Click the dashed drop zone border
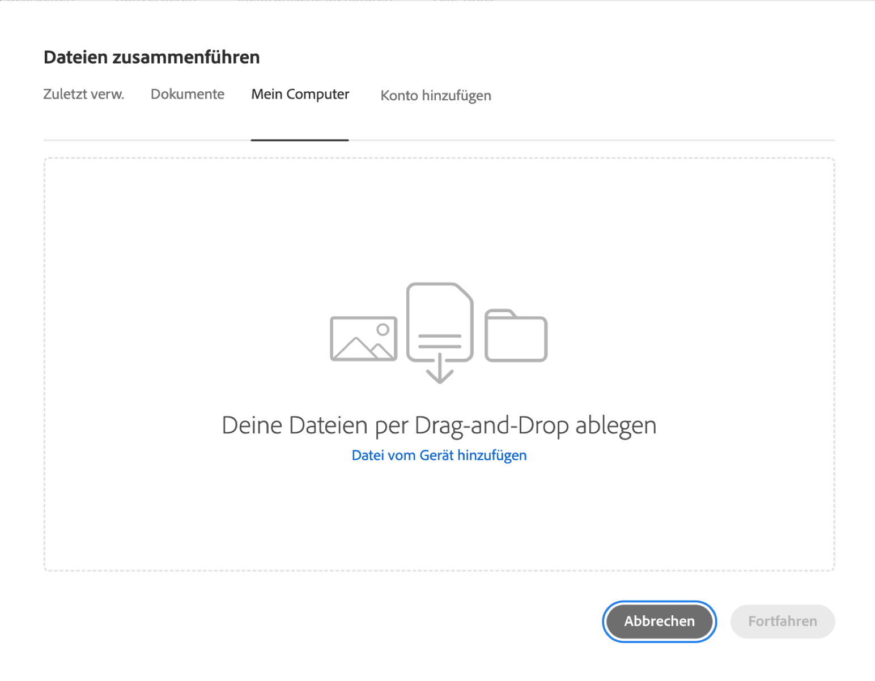This screenshot has height=681, width=875. click(x=439, y=158)
